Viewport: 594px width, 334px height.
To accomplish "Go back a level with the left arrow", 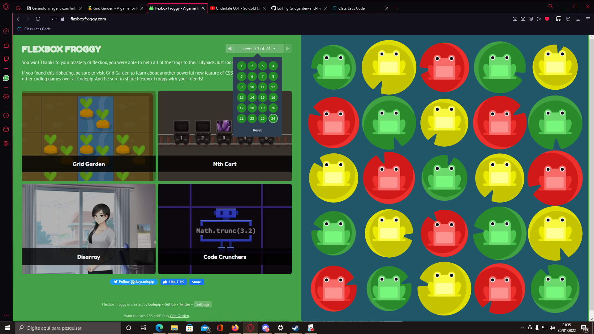I will (x=230, y=49).
